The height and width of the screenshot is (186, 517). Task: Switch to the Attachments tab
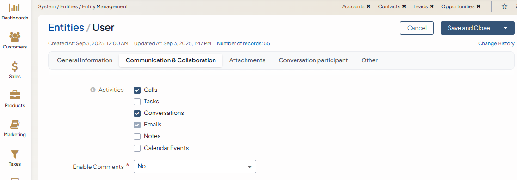(247, 60)
